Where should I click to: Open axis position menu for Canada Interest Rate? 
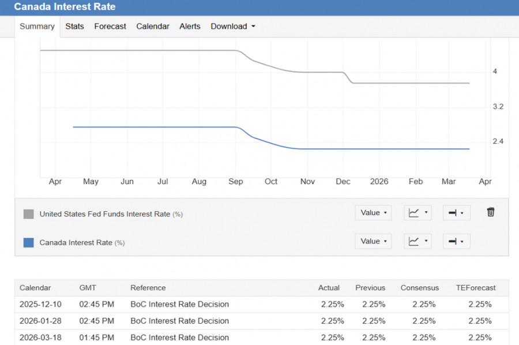pyautogui.click(x=456, y=242)
